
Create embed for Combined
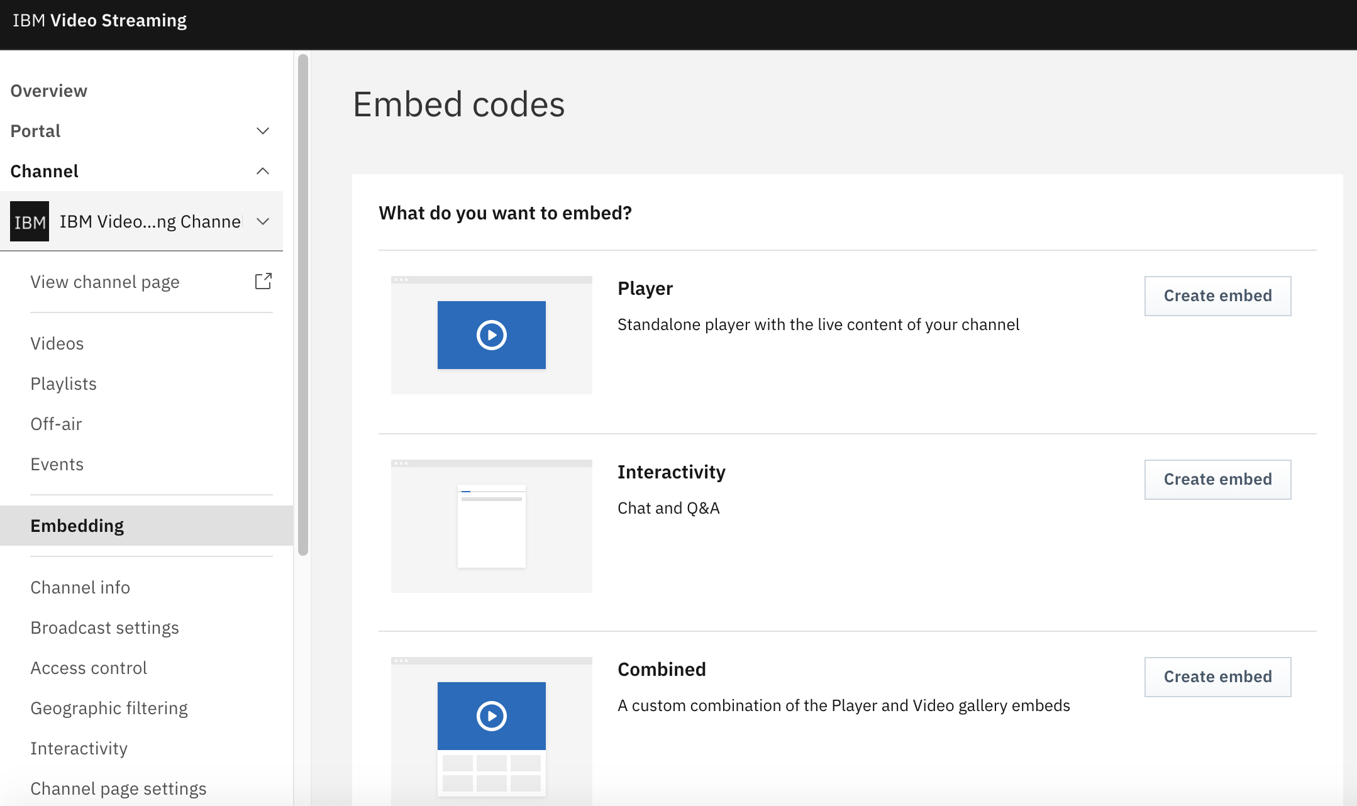click(x=1217, y=677)
